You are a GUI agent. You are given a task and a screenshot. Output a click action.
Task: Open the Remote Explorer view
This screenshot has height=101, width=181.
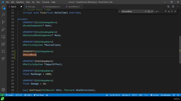pyautogui.click(x=3, y=37)
